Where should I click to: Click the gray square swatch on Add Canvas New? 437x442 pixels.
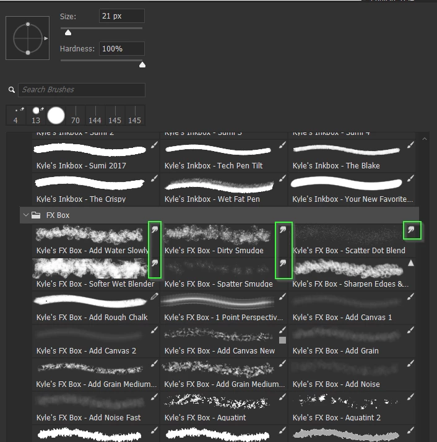point(282,340)
